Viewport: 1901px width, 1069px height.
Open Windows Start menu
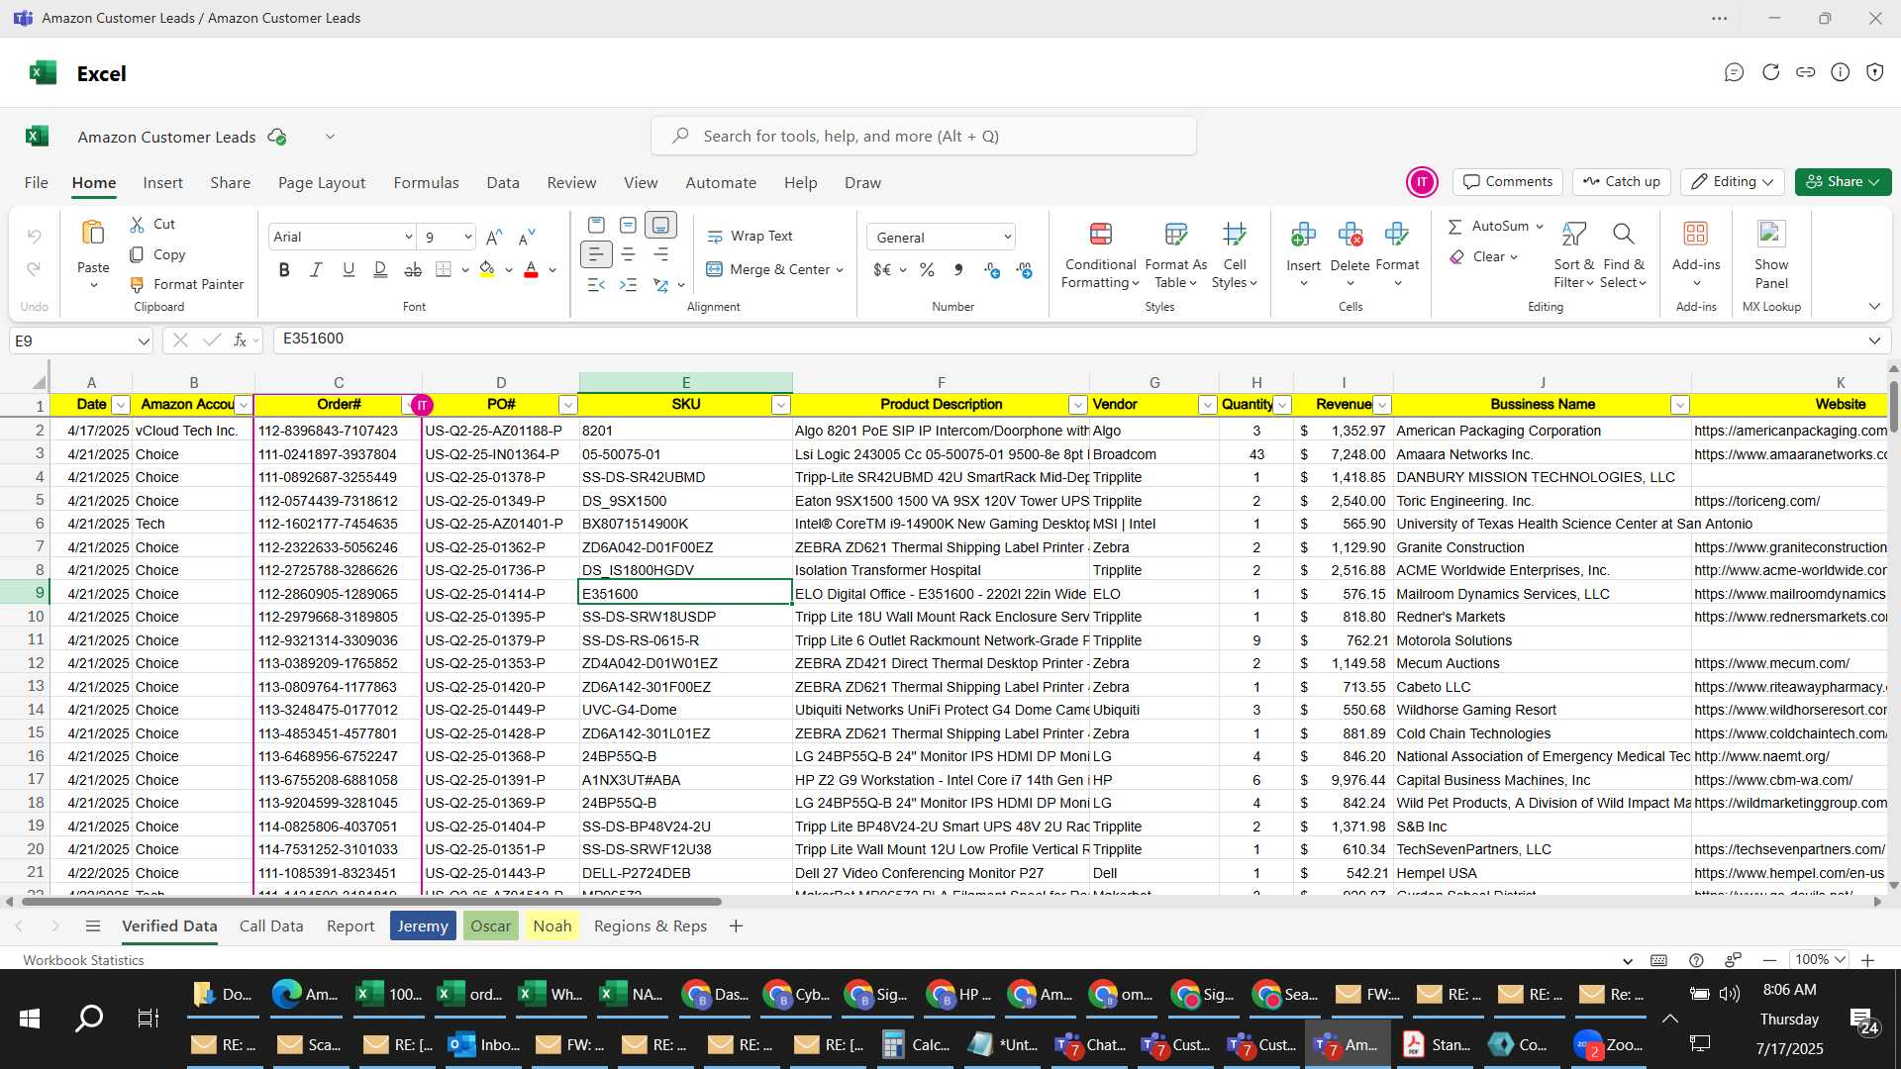(30, 1019)
